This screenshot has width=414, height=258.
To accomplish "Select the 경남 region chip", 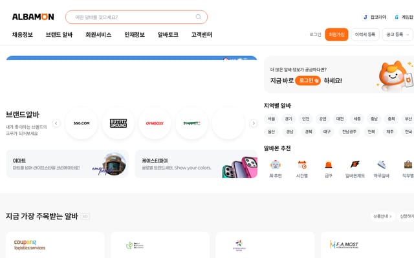I will coord(290,132).
